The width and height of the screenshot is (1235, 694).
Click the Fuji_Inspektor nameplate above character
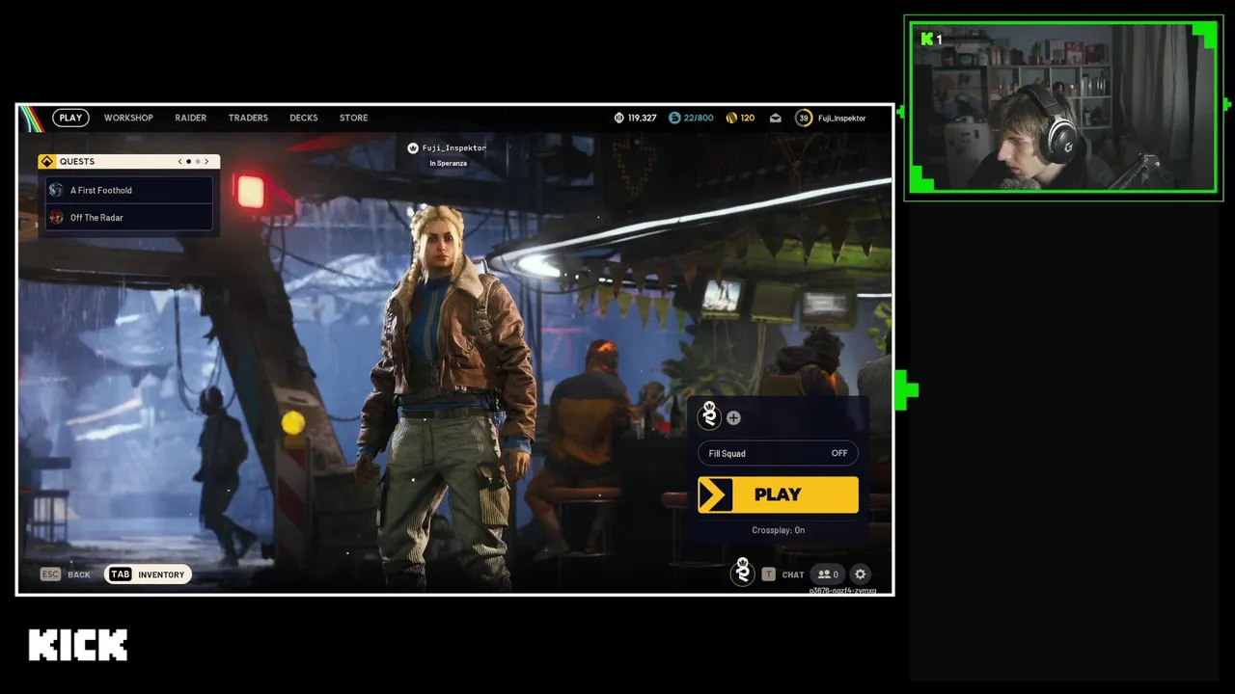(x=447, y=147)
